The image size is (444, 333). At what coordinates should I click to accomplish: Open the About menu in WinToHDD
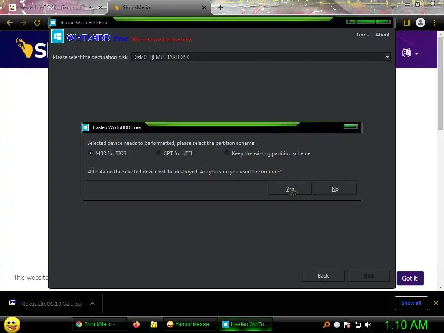(382, 35)
